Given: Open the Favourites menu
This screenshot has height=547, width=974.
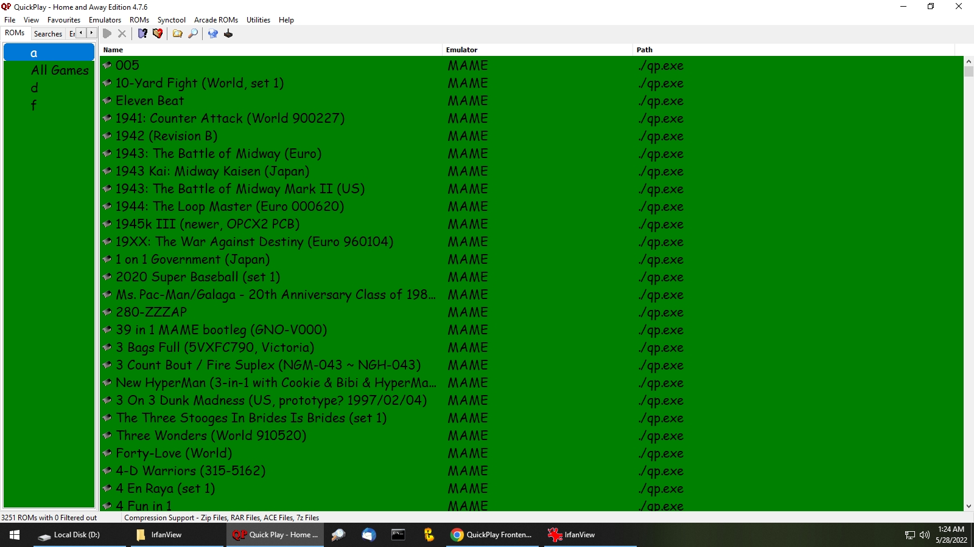Looking at the screenshot, I should point(64,20).
